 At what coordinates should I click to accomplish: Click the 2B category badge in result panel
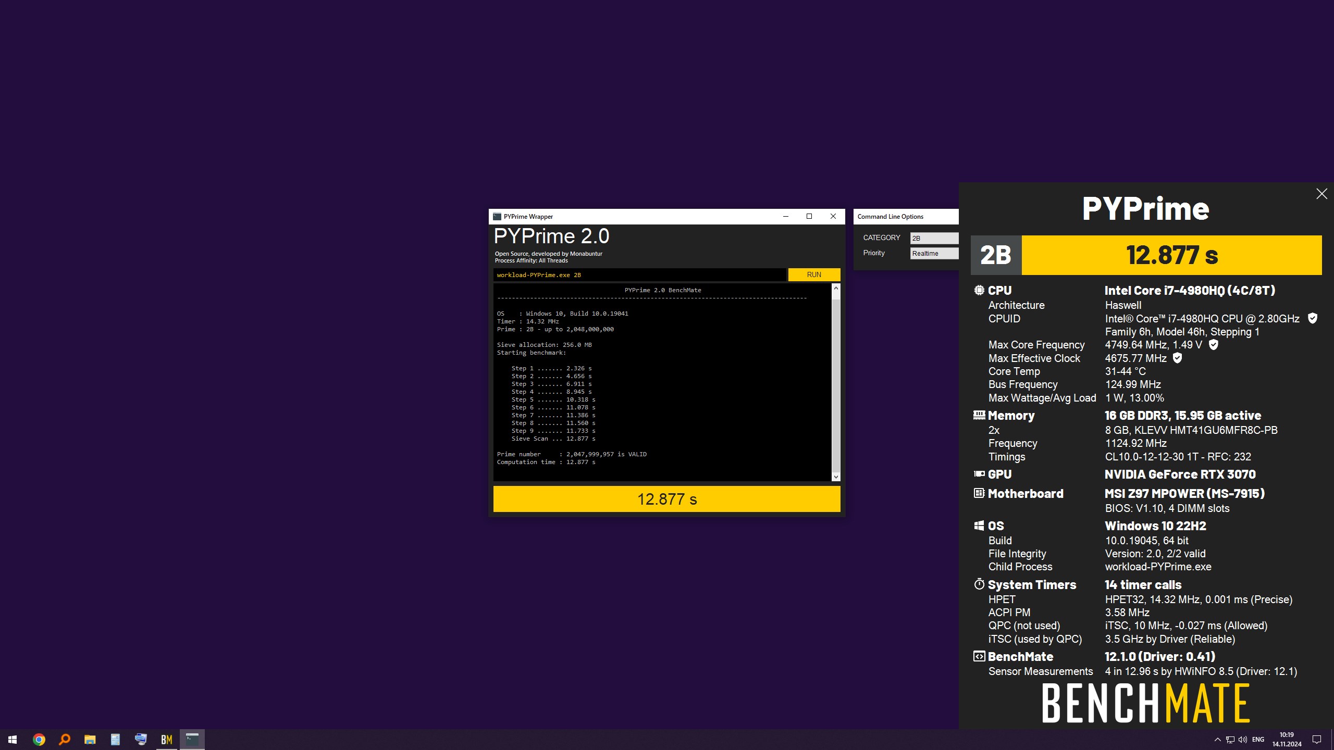point(996,255)
